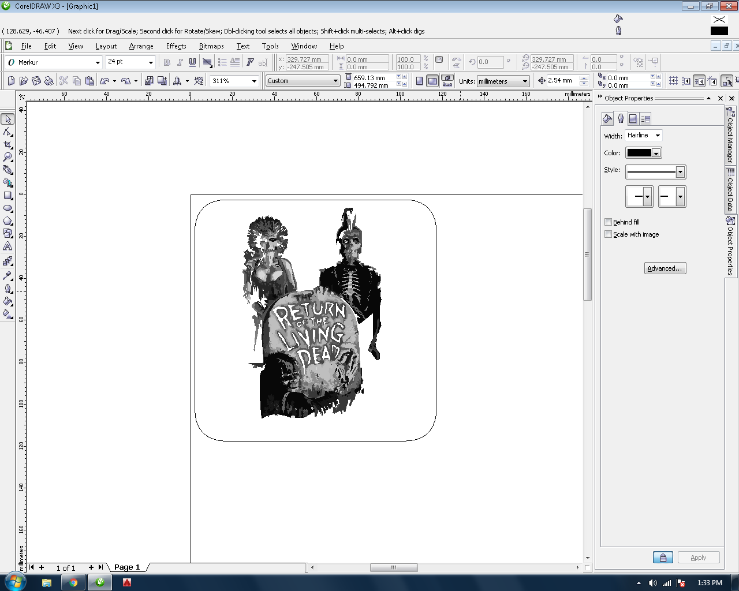
Task: Select the Pick tool in the toolbox
Action: click(x=8, y=119)
